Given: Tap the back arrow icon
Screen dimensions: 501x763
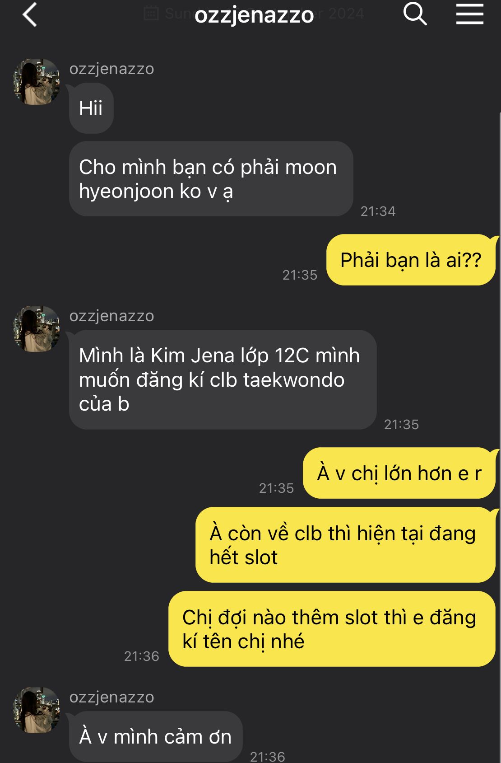Looking at the screenshot, I should 30,14.
